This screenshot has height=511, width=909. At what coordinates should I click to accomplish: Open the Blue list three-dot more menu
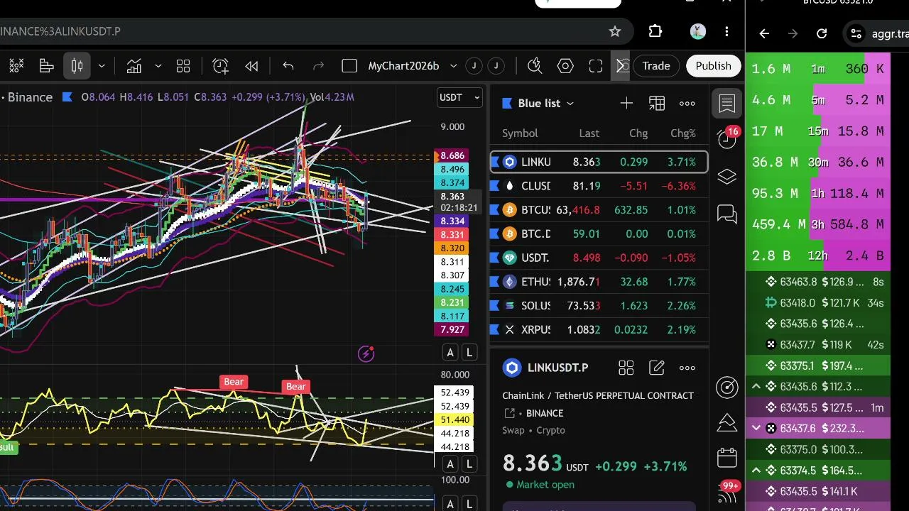(x=687, y=104)
